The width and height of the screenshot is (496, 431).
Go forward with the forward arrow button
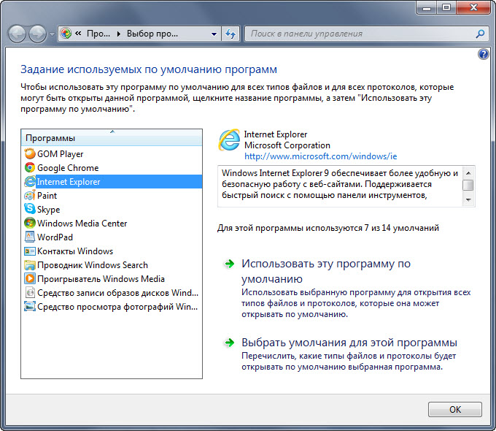tap(38, 34)
